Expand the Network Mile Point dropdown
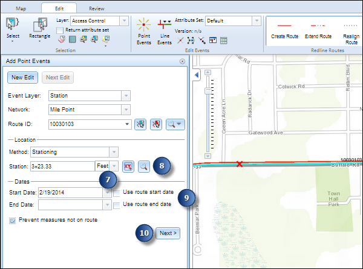This screenshot has width=363, height=269. click(125, 110)
